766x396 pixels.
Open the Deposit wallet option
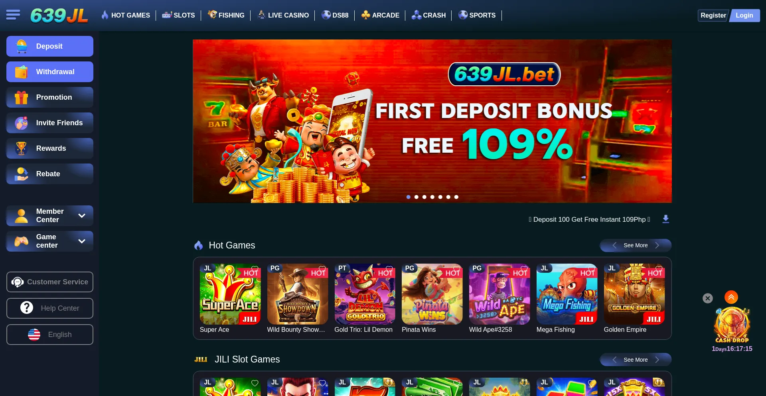point(50,46)
